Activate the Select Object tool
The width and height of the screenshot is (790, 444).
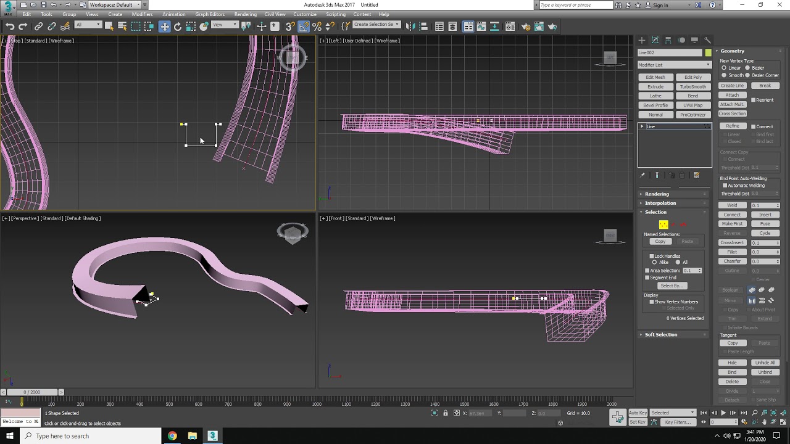pyautogui.click(x=109, y=27)
